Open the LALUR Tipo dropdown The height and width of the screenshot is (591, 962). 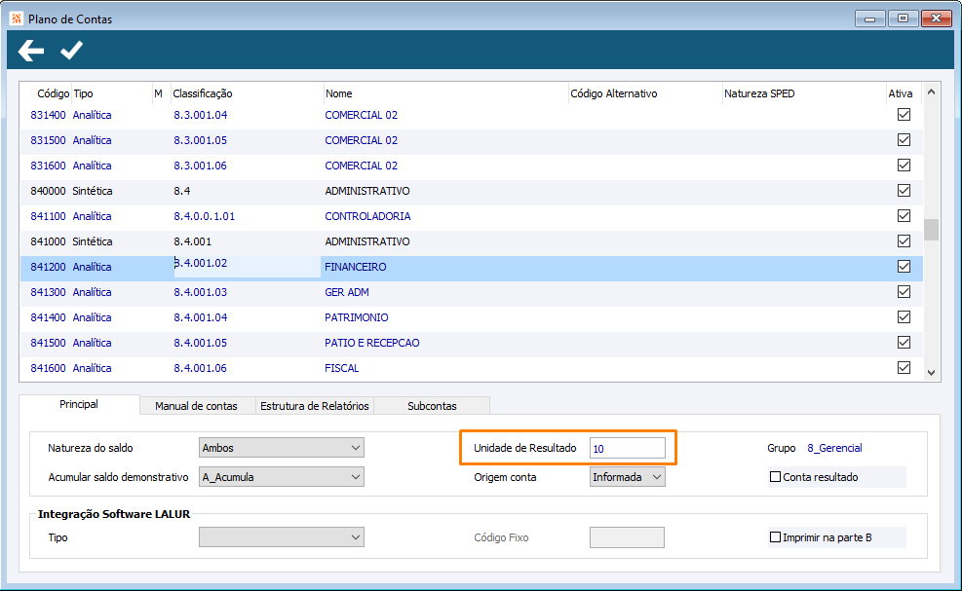pyautogui.click(x=282, y=537)
